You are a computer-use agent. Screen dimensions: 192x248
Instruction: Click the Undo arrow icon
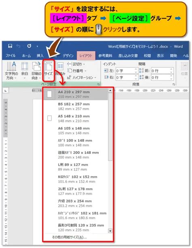19,46
